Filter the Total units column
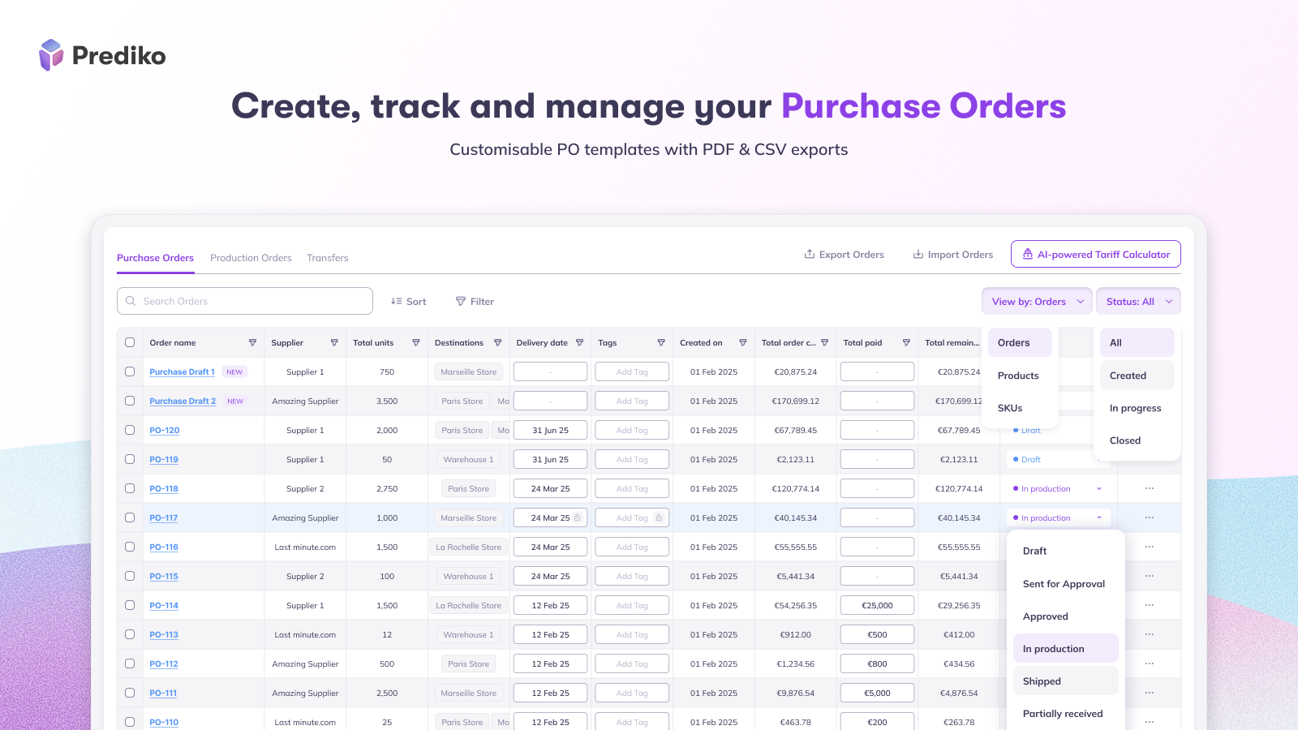The width and height of the screenshot is (1298, 730). coord(416,342)
